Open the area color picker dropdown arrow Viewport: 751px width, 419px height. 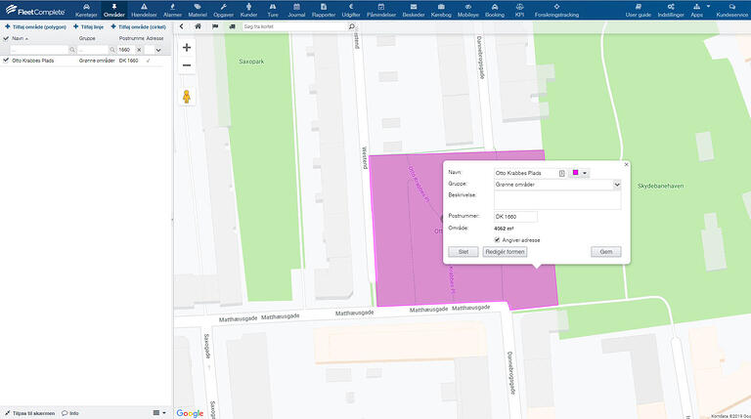[585, 173]
